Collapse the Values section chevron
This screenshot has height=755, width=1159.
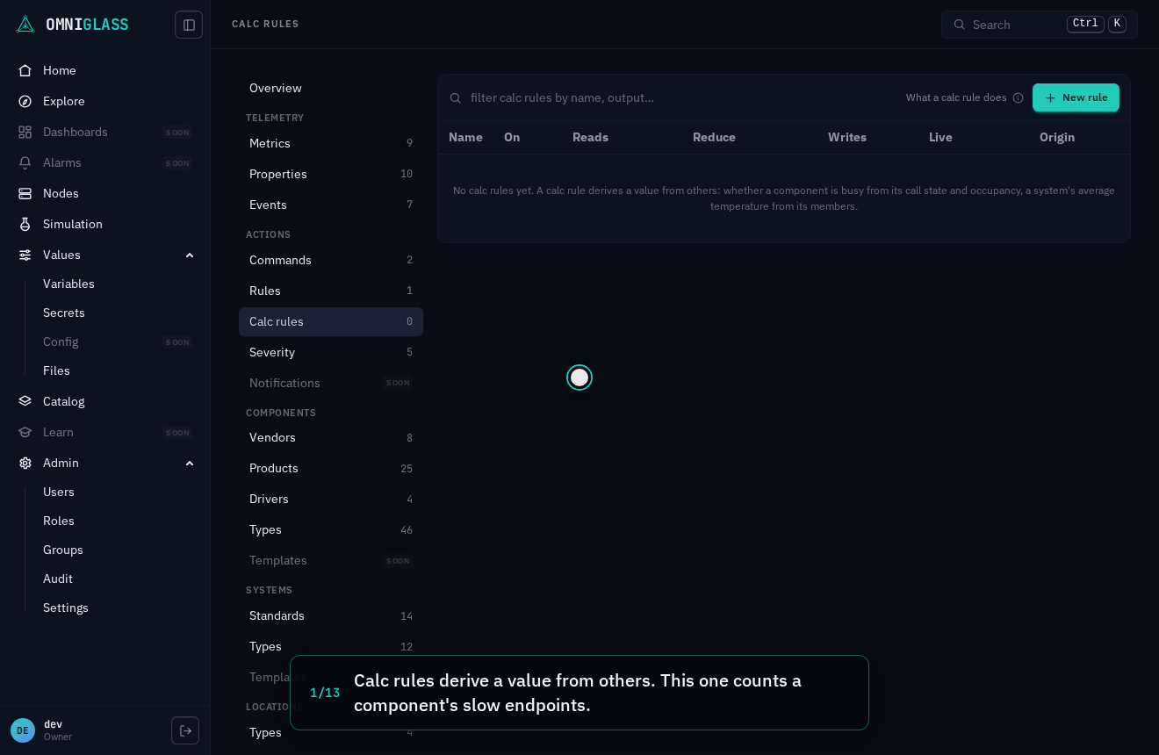[190, 255]
